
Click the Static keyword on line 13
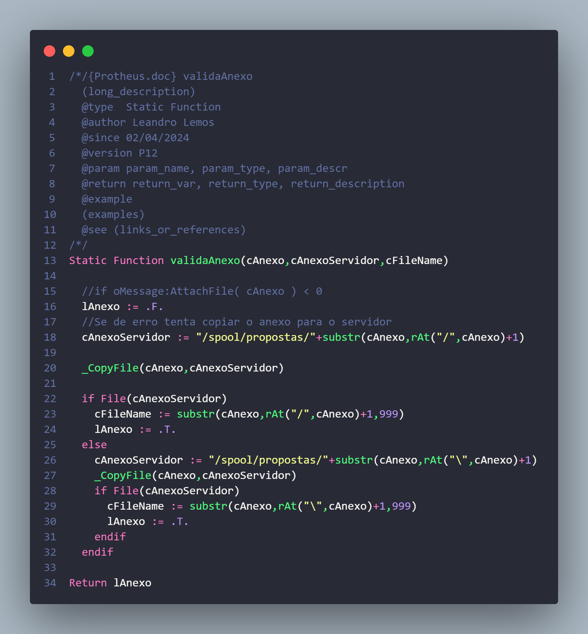pos(88,261)
